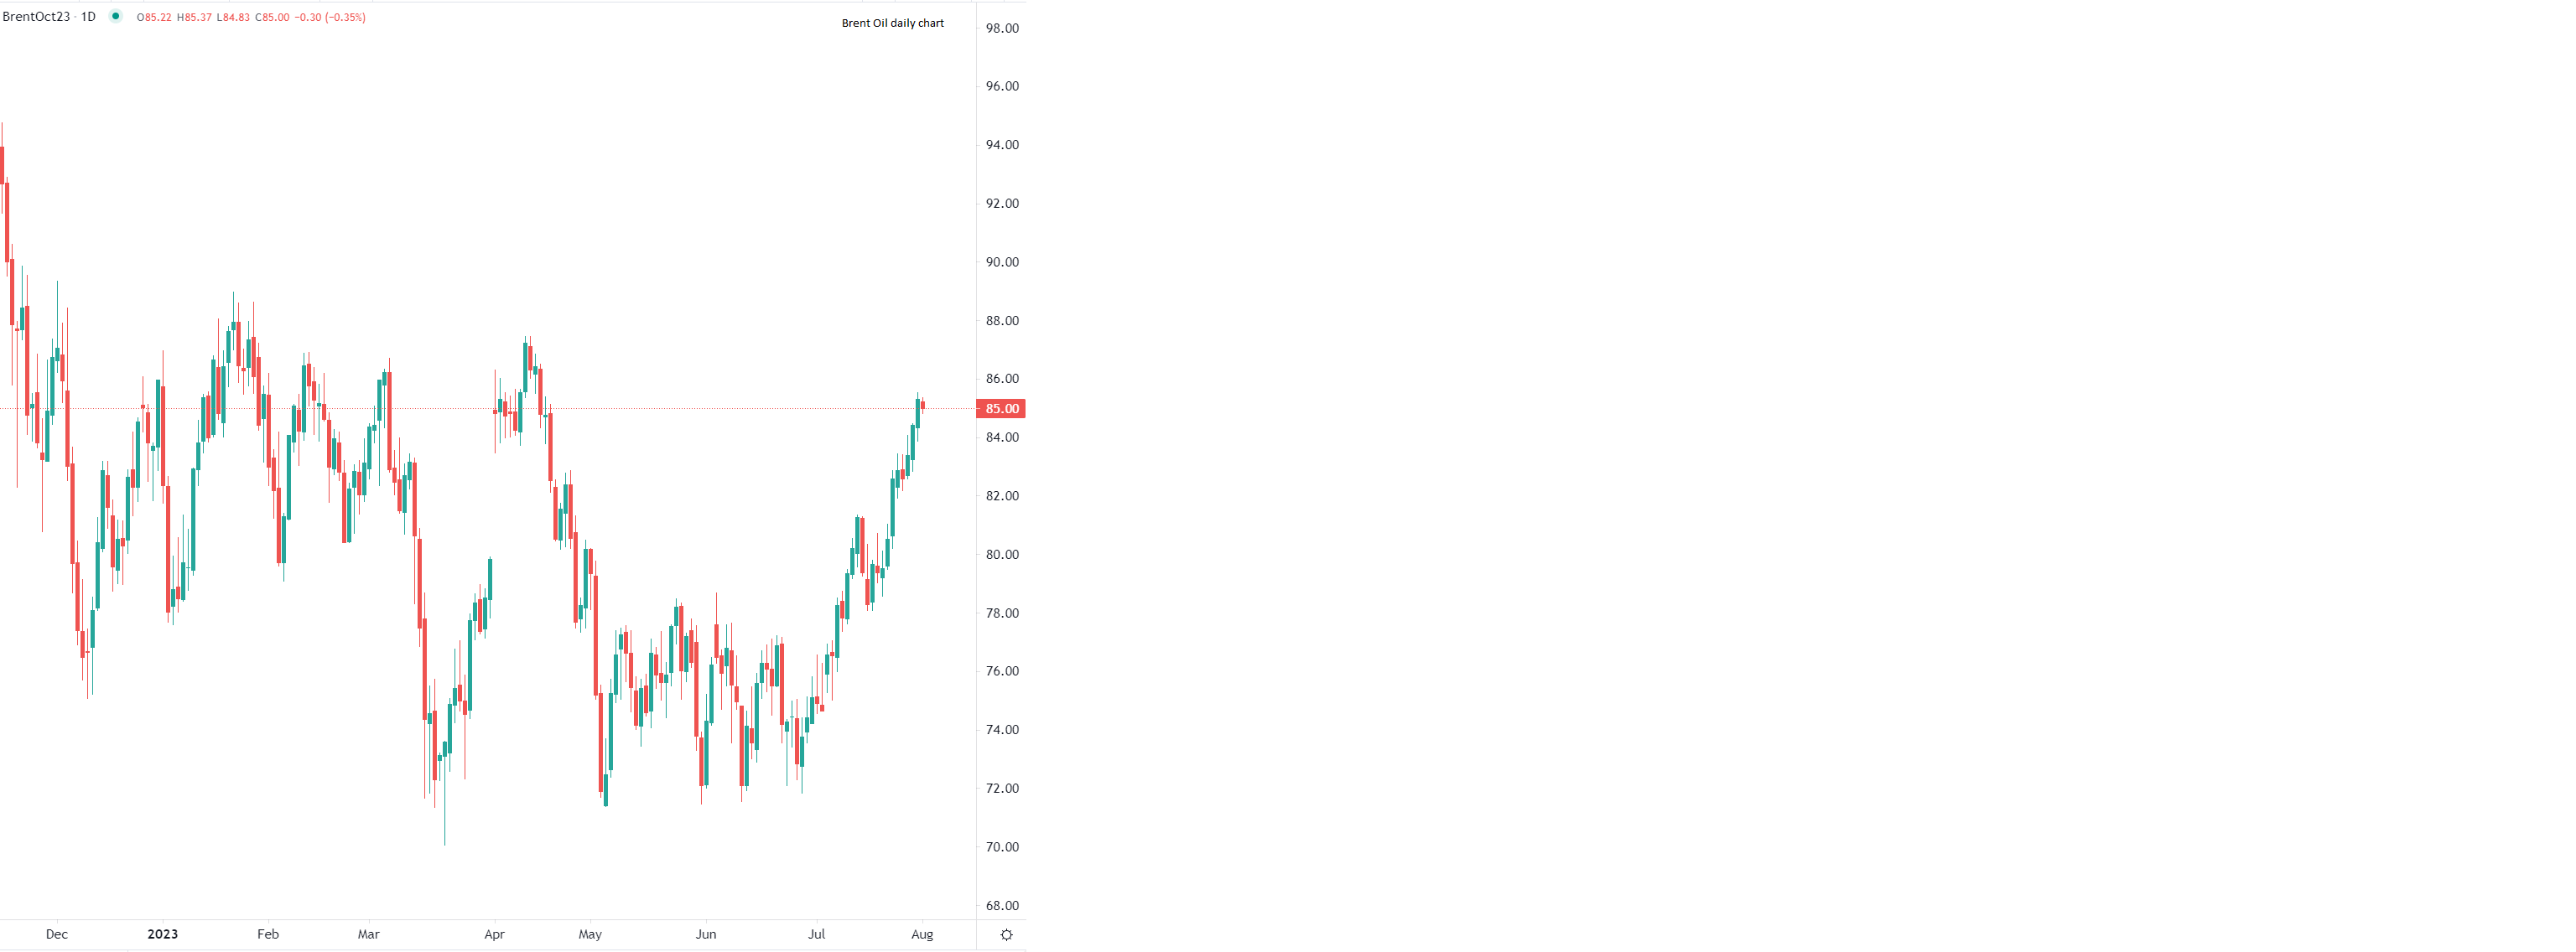The width and height of the screenshot is (2576, 952).
Task: Click the Aug label on time axis
Action: click(x=922, y=935)
